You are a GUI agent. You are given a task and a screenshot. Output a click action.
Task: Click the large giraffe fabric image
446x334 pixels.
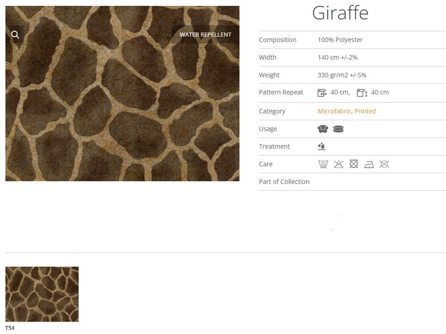coord(122,107)
